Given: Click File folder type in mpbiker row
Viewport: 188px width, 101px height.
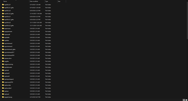Looking at the screenshot, I should pos(48,40).
